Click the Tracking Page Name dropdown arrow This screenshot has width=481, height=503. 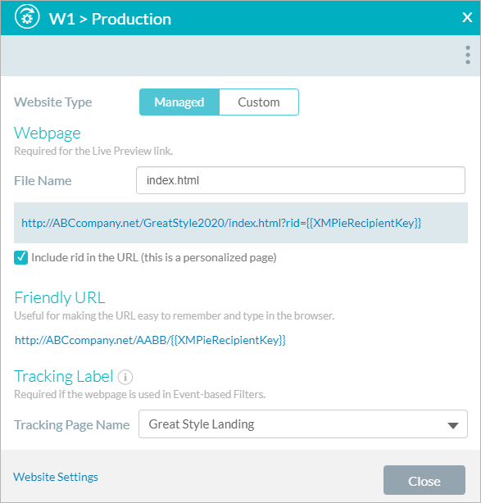click(x=453, y=426)
